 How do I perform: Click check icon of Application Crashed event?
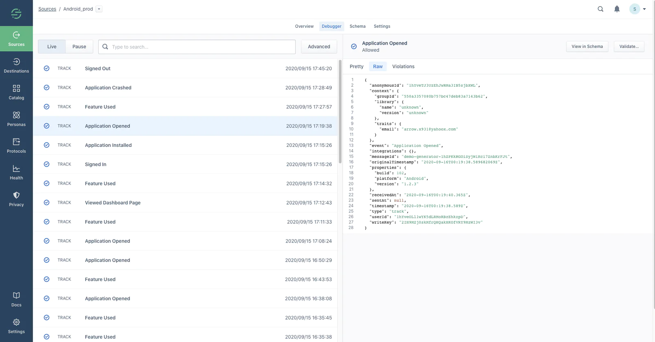47,88
